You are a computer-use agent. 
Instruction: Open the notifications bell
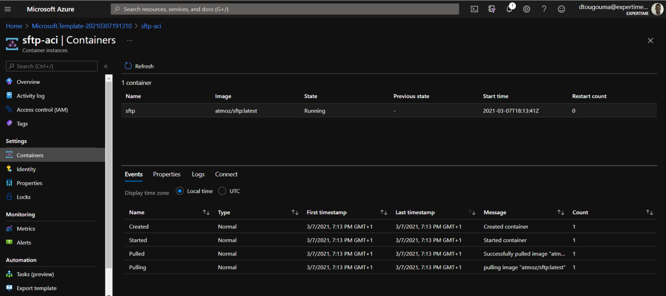pos(509,9)
